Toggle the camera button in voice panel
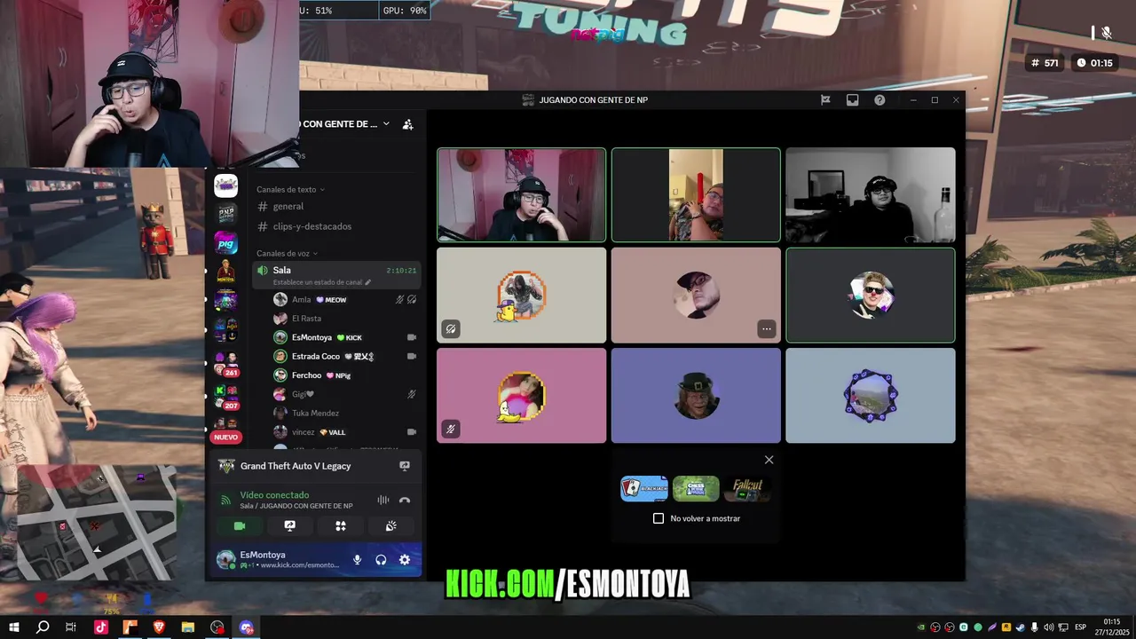Viewport: 1136px width, 639px height. point(239,526)
